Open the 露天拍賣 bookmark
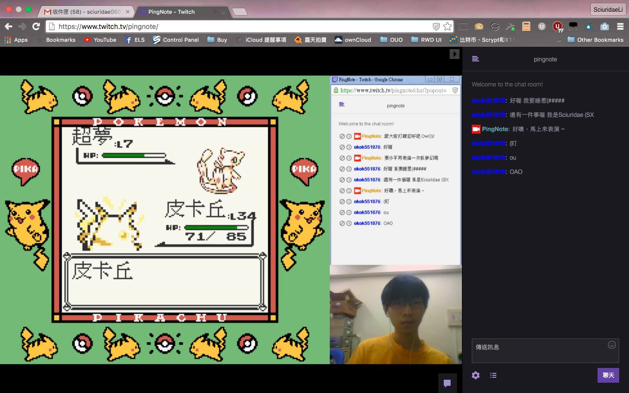This screenshot has height=393, width=629. click(x=310, y=40)
